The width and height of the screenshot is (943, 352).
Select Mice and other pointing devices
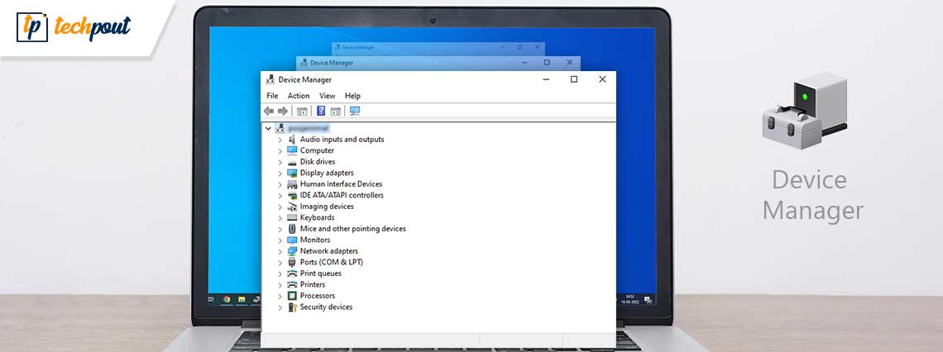tap(352, 229)
